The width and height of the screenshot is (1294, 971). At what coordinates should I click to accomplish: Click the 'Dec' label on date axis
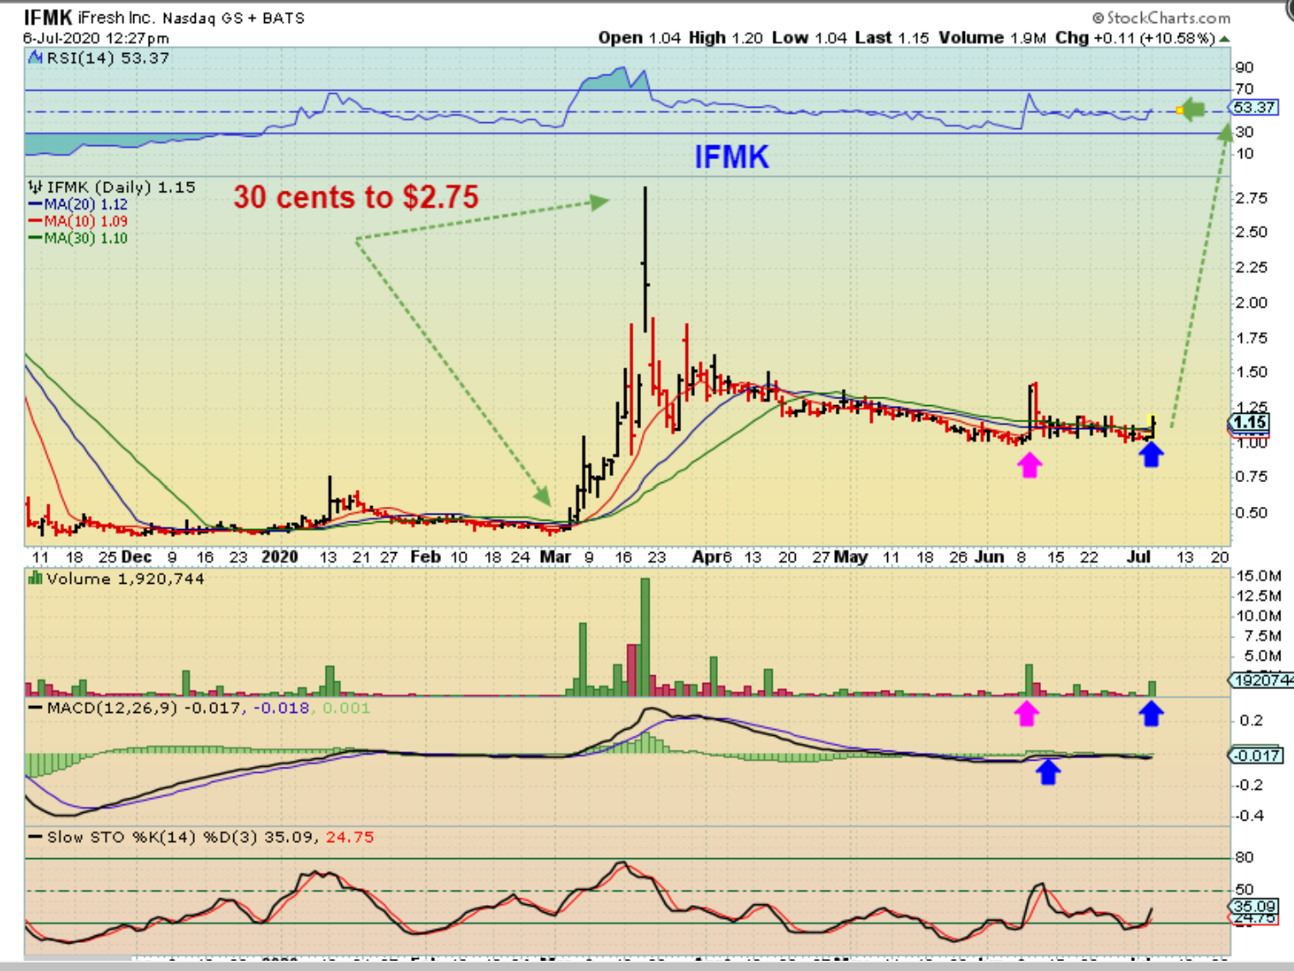click(x=136, y=557)
